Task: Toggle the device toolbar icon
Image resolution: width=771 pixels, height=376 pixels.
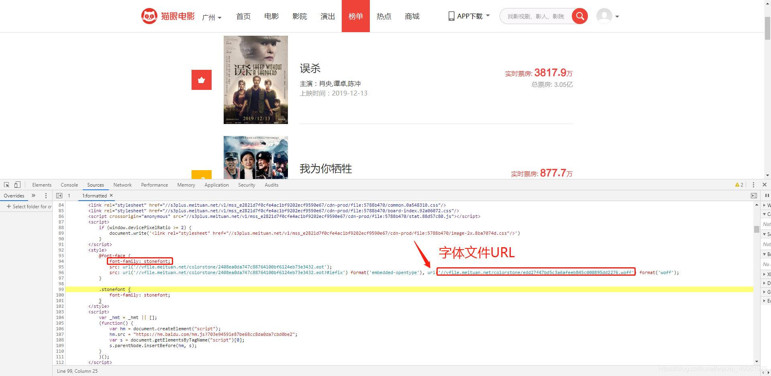Action: tap(17, 185)
